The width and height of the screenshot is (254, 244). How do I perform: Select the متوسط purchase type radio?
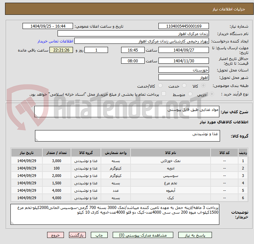click(190, 94)
